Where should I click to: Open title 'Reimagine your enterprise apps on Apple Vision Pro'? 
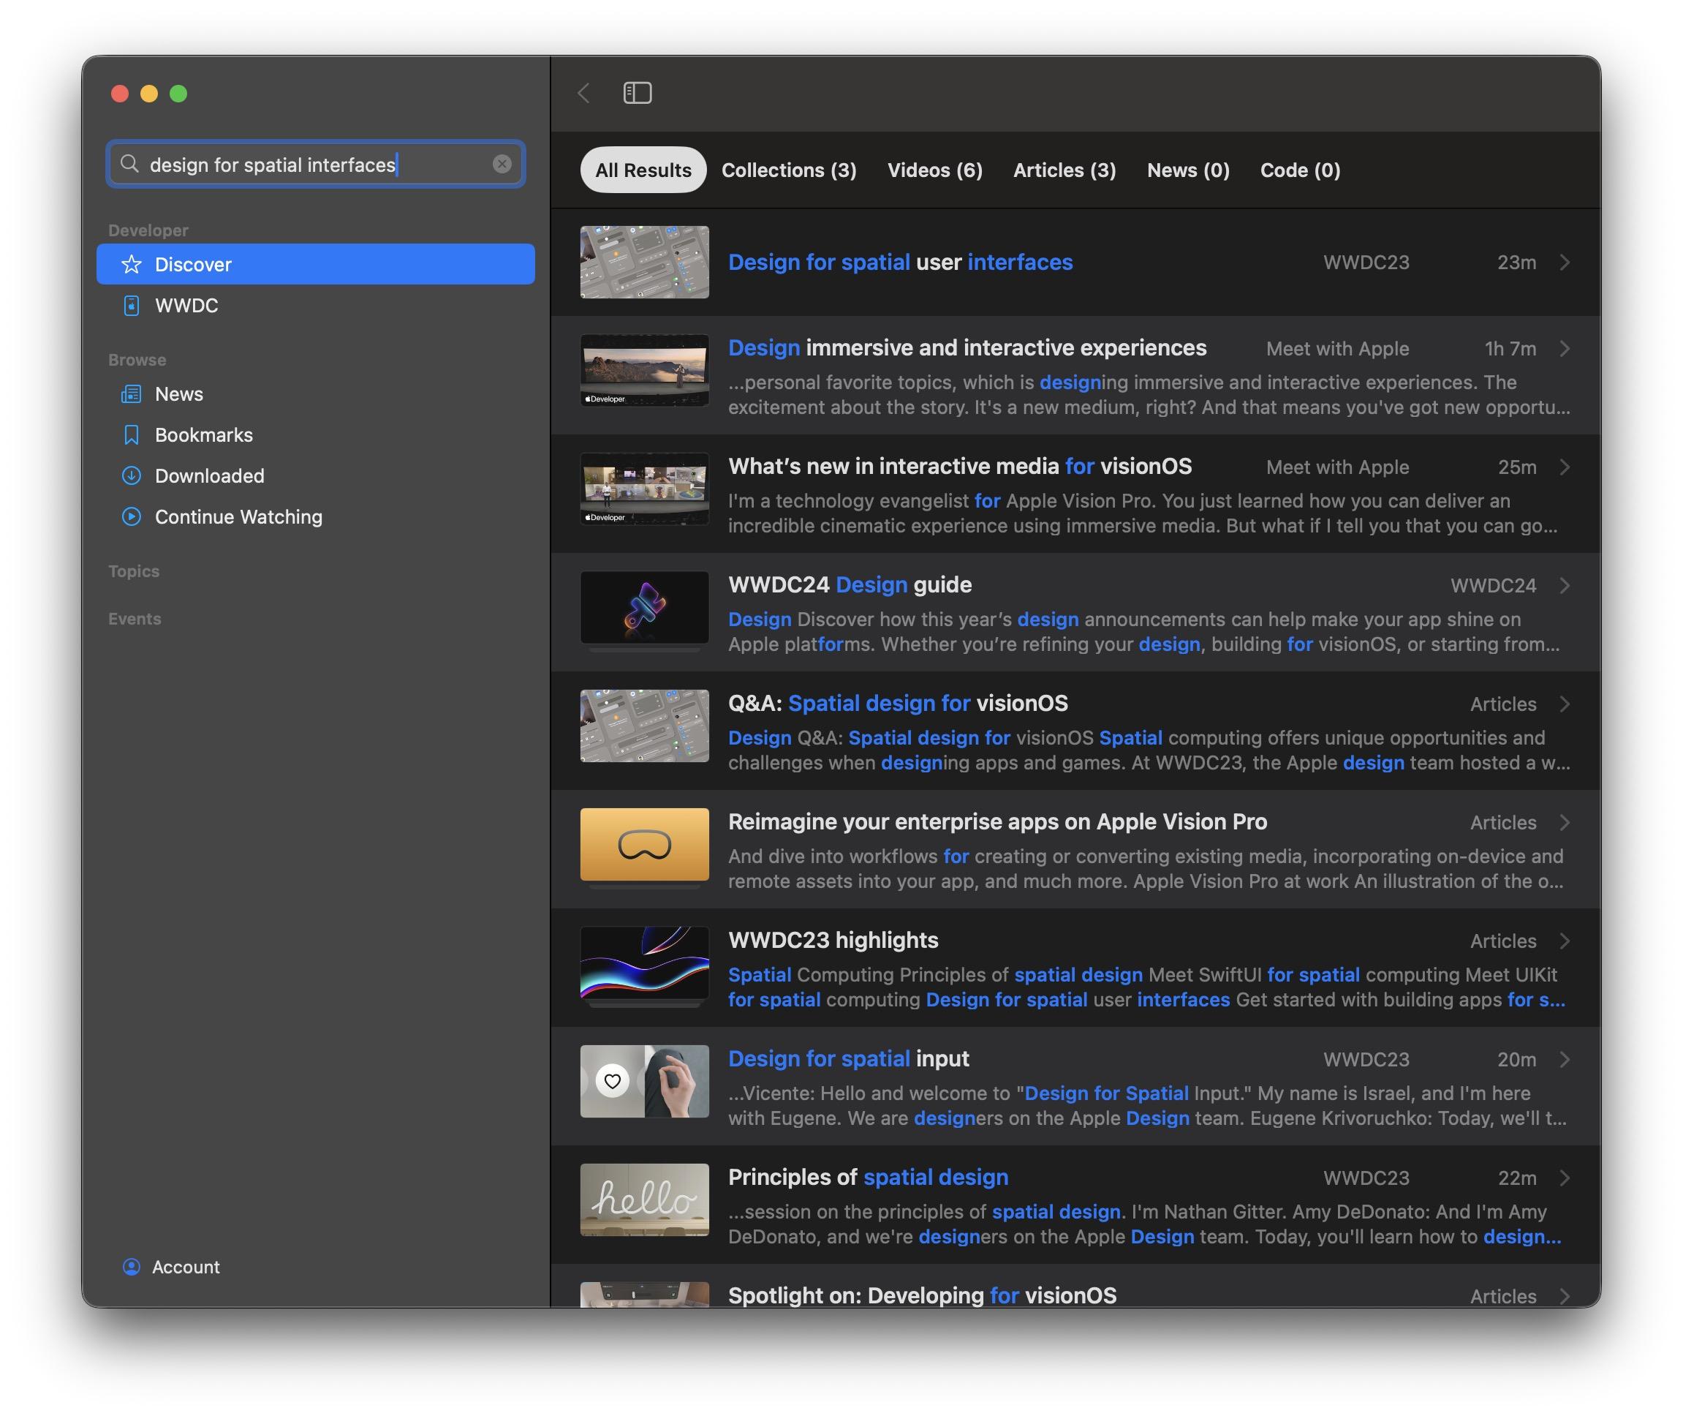[x=998, y=821]
